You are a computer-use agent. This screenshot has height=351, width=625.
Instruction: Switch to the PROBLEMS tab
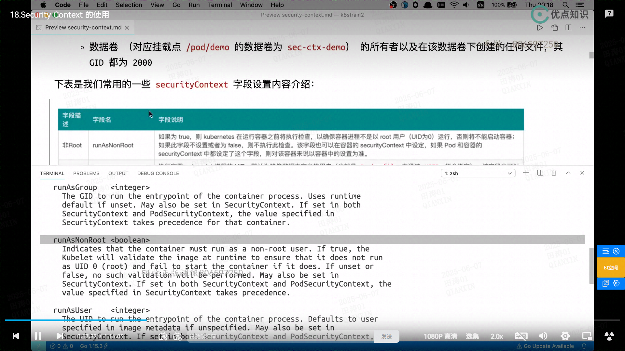coord(86,173)
